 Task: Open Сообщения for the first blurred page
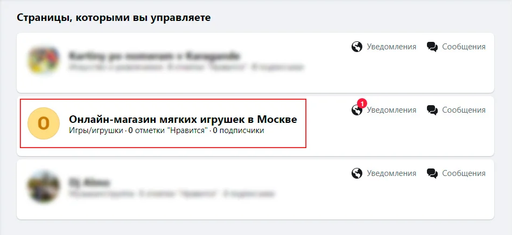(464, 47)
